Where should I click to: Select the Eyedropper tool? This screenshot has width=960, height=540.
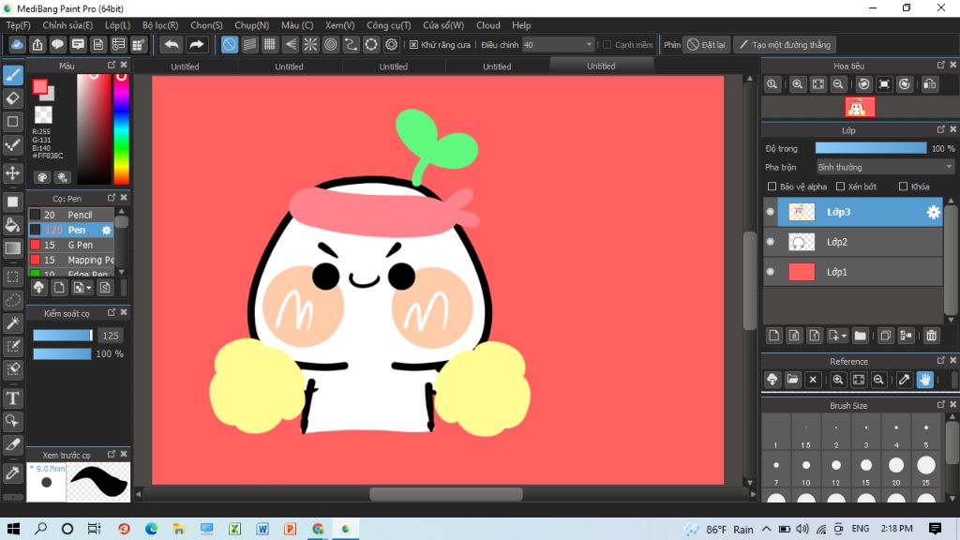tap(13, 472)
